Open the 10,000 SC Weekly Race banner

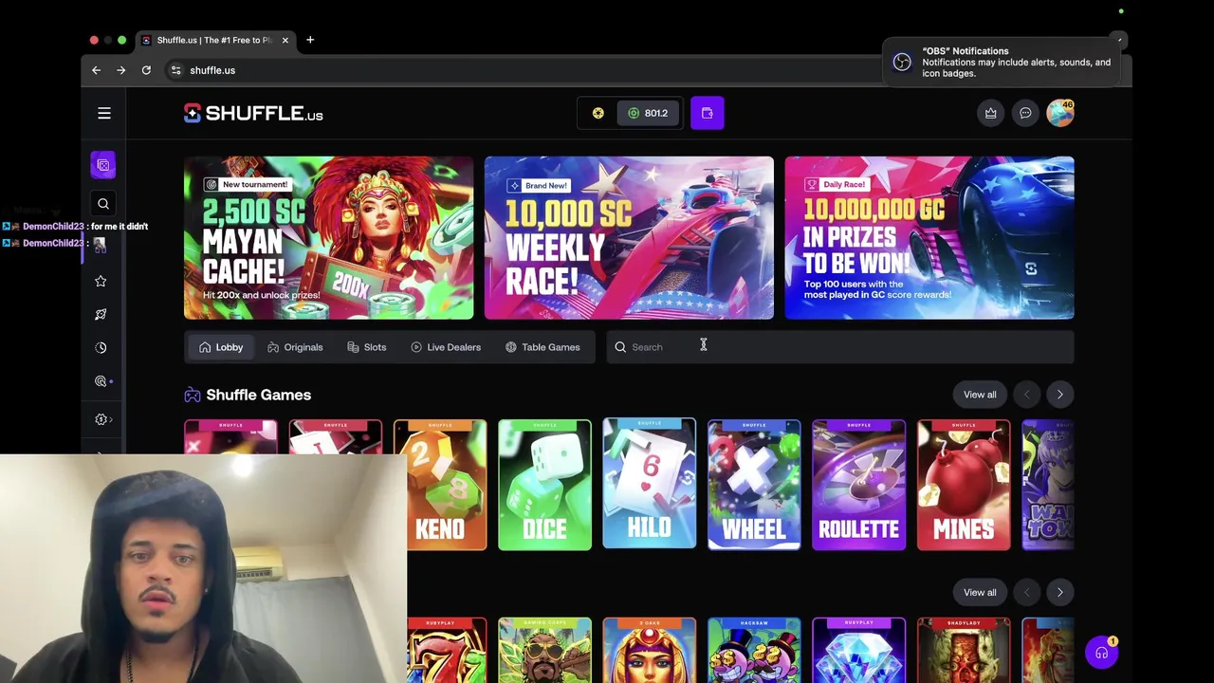(629, 238)
